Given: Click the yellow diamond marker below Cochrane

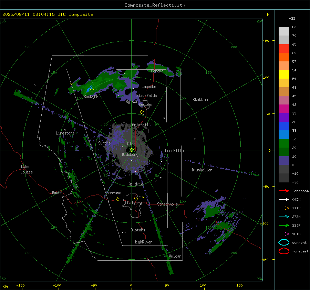Looking at the screenshot, I should tap(118, 199).
